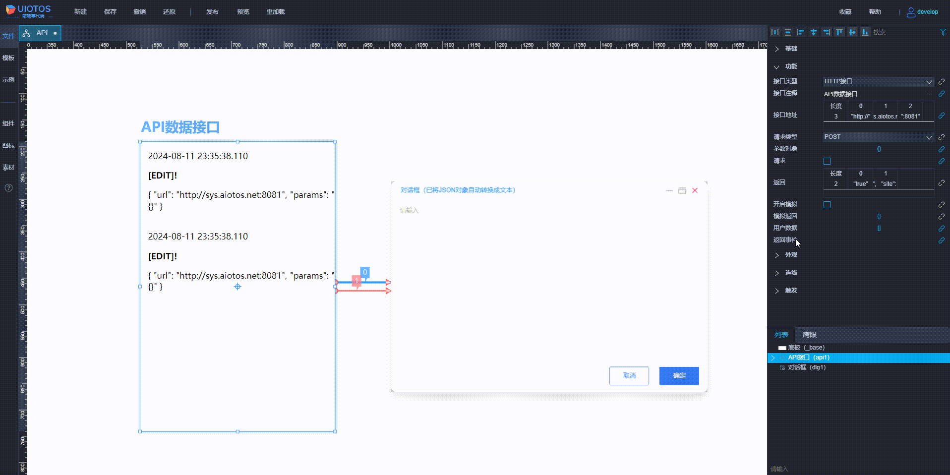The image size is (950, 475).
Task: Click the 发布 menu item
Action: (x=212, y=12)
